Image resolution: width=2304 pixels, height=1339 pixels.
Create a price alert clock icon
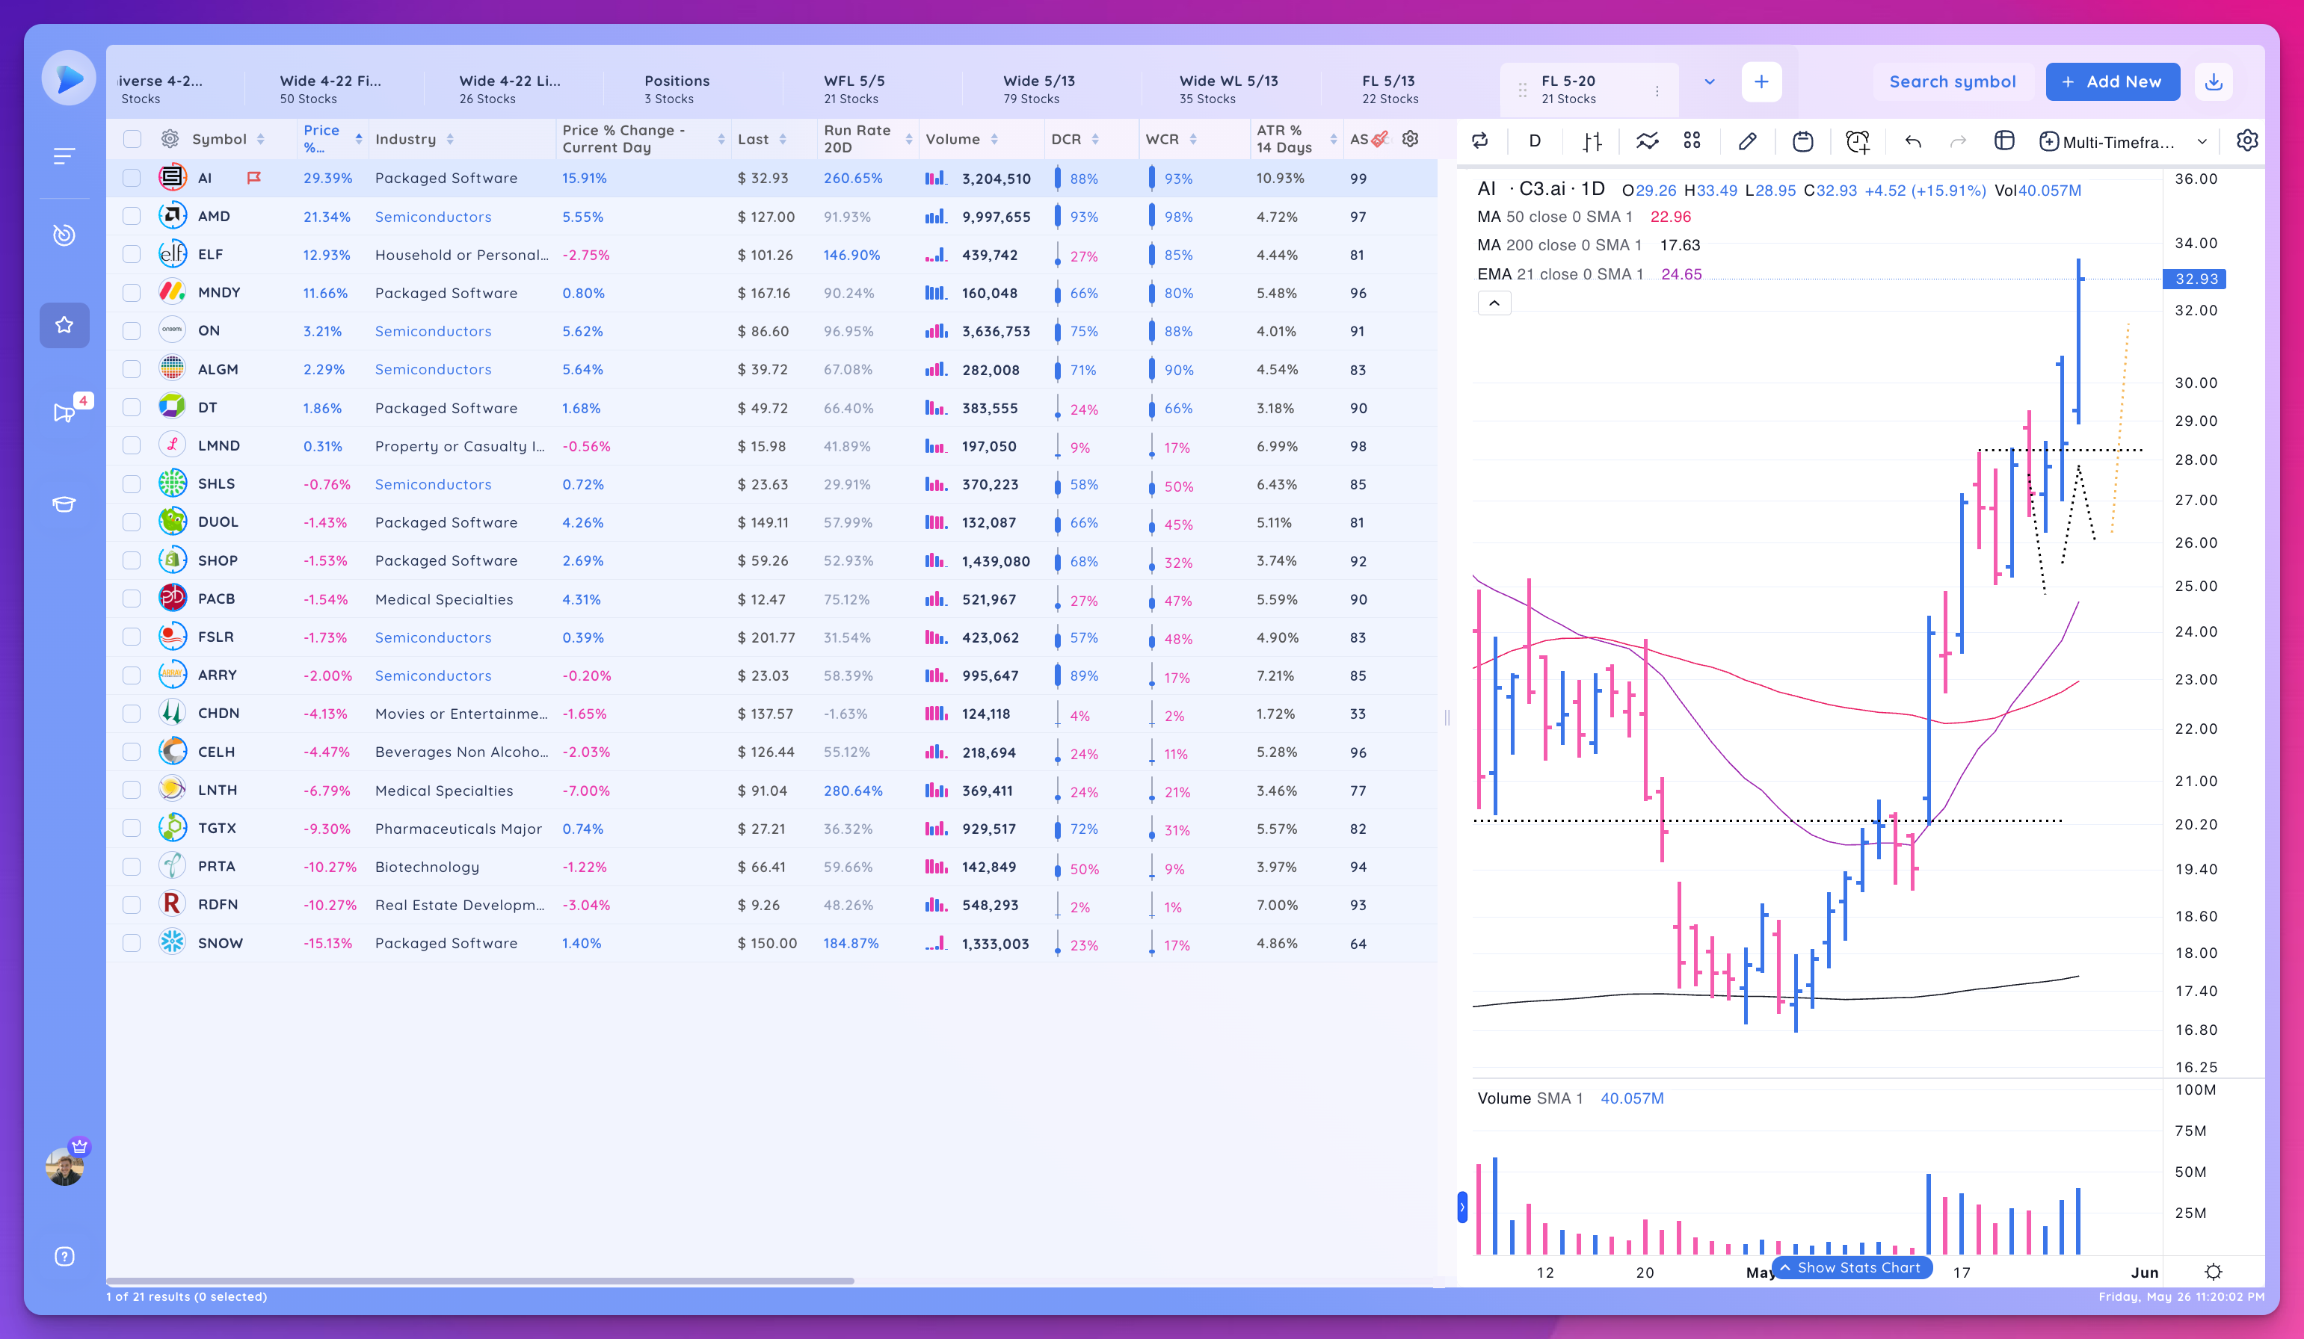[x=1858, y=140]
